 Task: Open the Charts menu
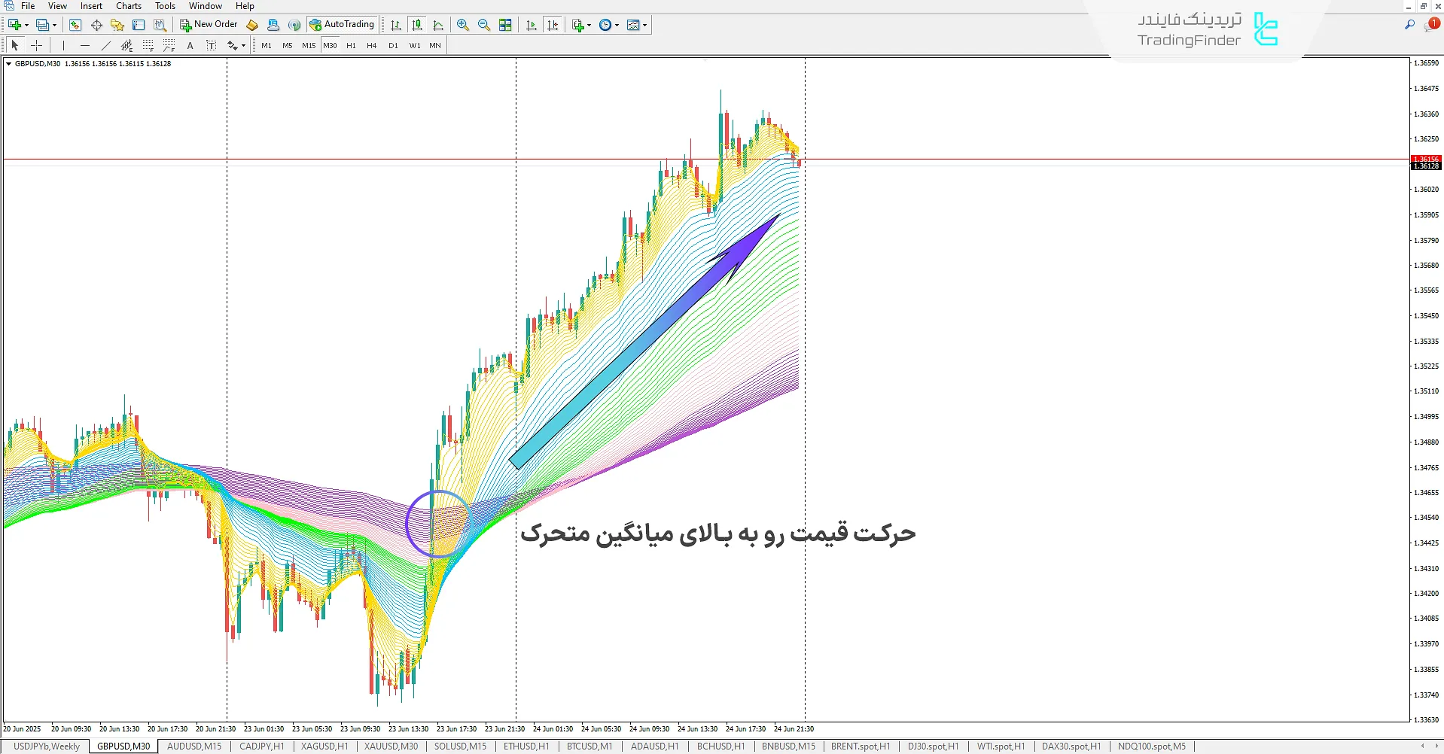128,6
